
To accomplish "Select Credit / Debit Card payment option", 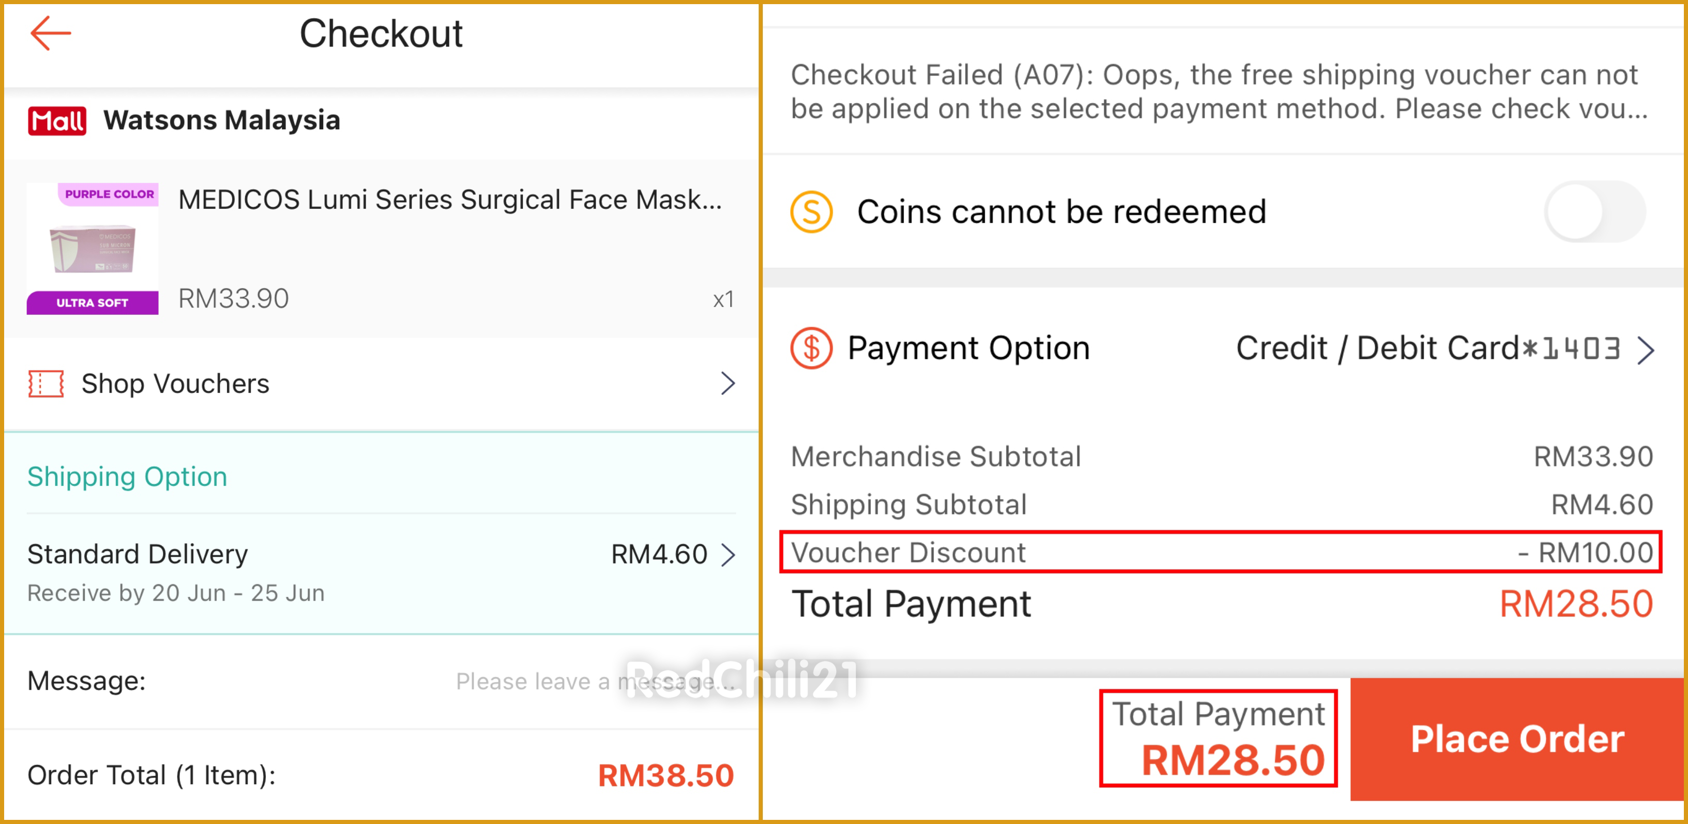I will (1427, 348).
